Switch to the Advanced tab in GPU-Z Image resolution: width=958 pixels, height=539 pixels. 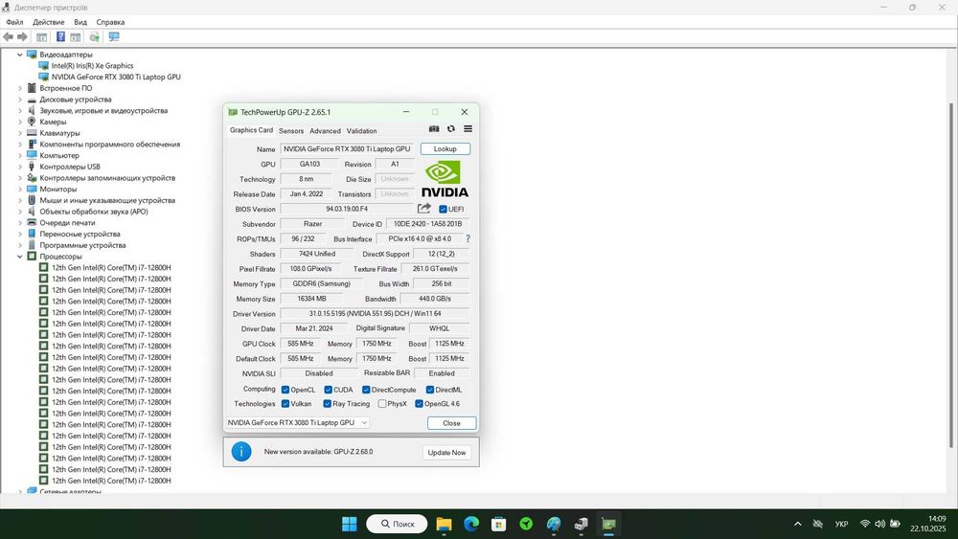[x=325, y=130]
